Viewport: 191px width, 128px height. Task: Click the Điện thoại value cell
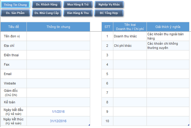(58, 55)
